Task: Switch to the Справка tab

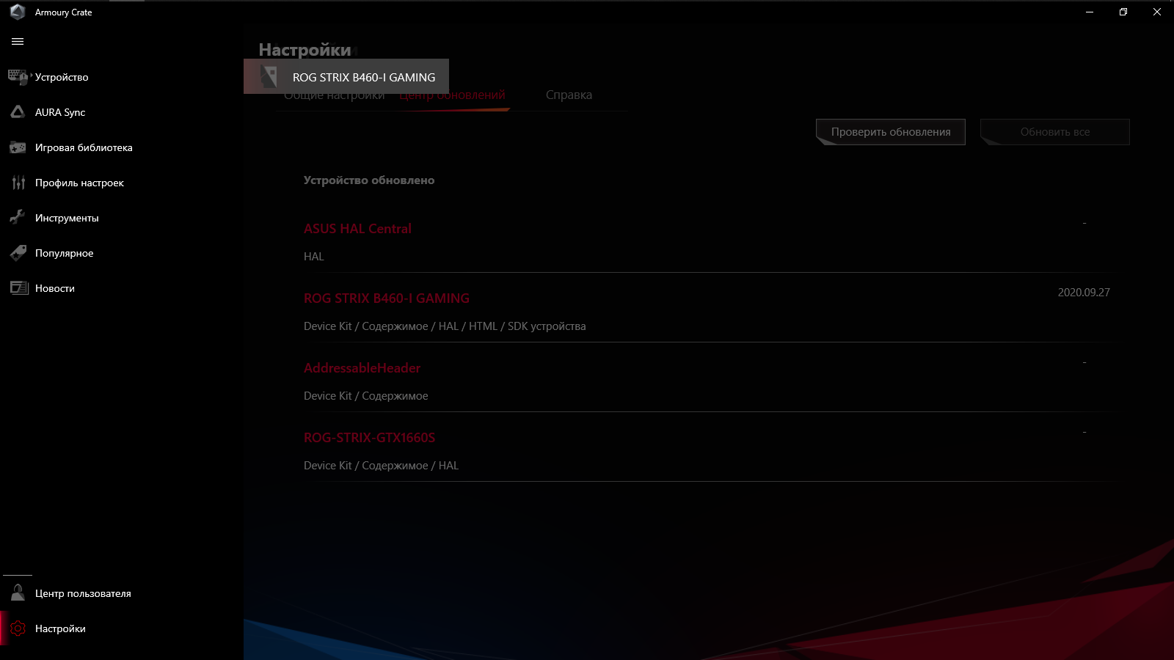Action: pos(569,95)
